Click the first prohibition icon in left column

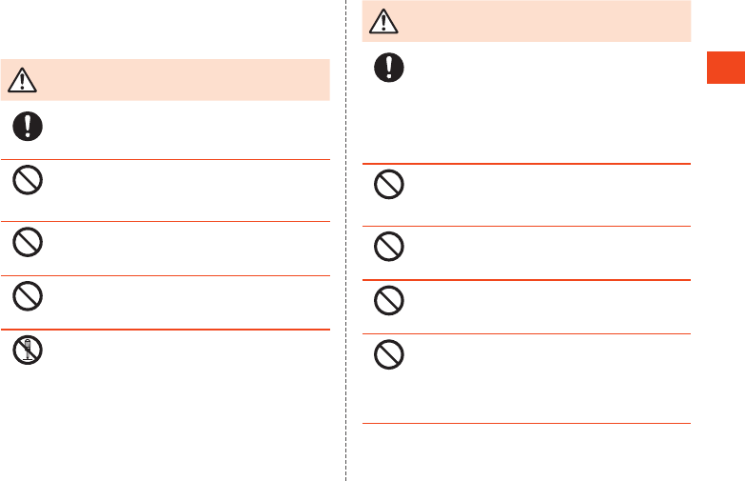29,182
